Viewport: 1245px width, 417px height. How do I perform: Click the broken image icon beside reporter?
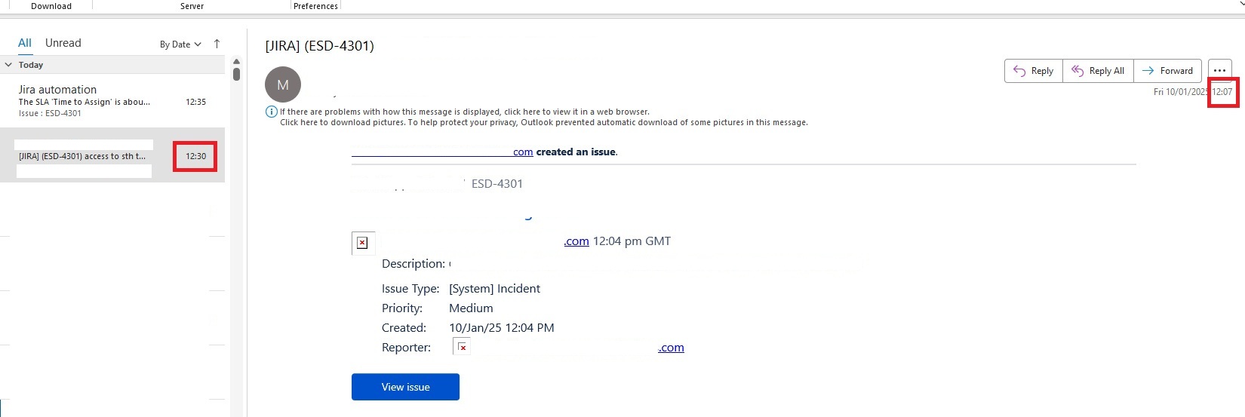(462, 347)
